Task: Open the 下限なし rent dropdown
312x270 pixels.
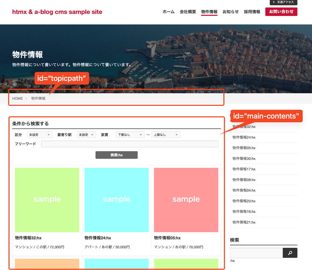Action: [x=130, y=135]
